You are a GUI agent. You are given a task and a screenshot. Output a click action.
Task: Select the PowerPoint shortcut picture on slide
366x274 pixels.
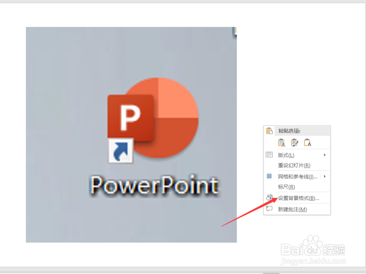coord(131,134)
